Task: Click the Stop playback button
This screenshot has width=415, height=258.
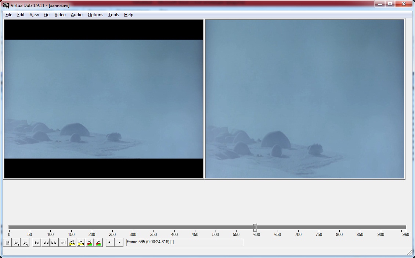Action: tap(8, 243)
